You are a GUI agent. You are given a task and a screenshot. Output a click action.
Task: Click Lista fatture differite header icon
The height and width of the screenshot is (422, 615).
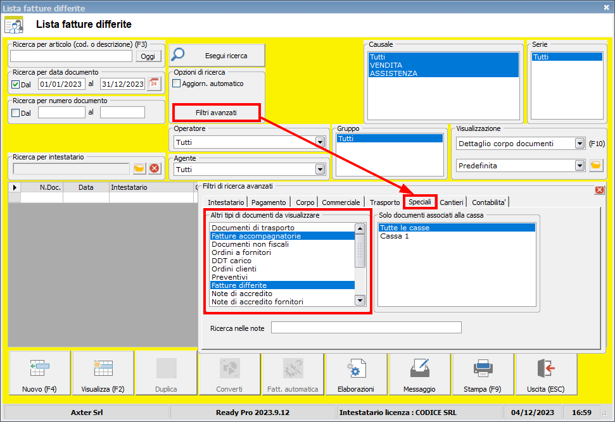click(14, 25)
